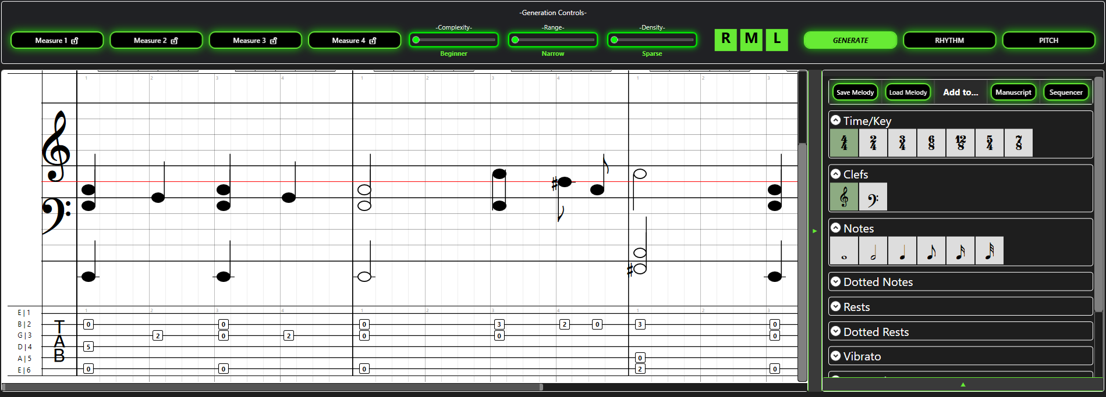
Task: Click the tab fret "0" on the A string
Action: click(640, 358)
